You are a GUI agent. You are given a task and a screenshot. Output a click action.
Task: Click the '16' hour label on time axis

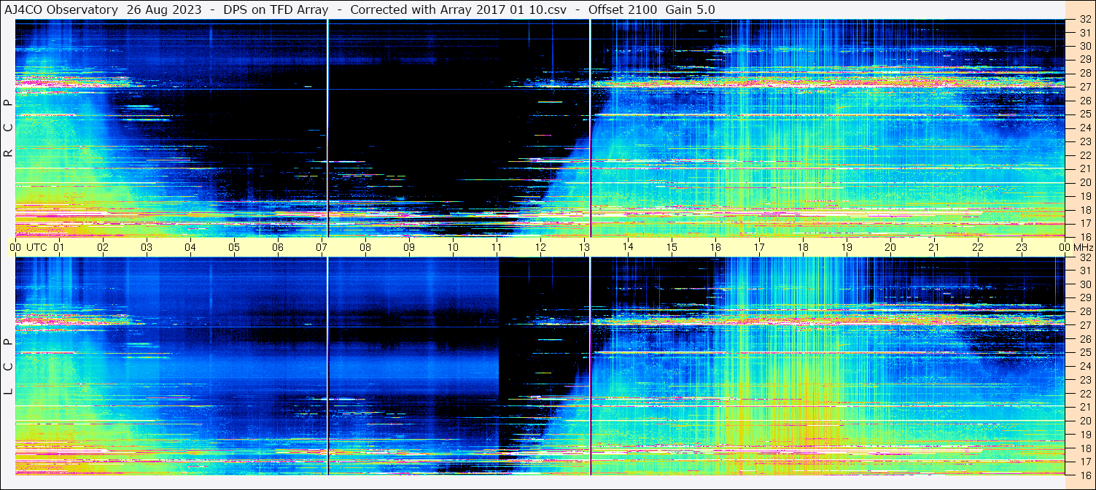[715, 247]
